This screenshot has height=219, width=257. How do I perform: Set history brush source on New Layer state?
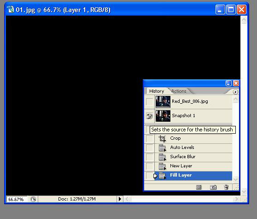149,166
